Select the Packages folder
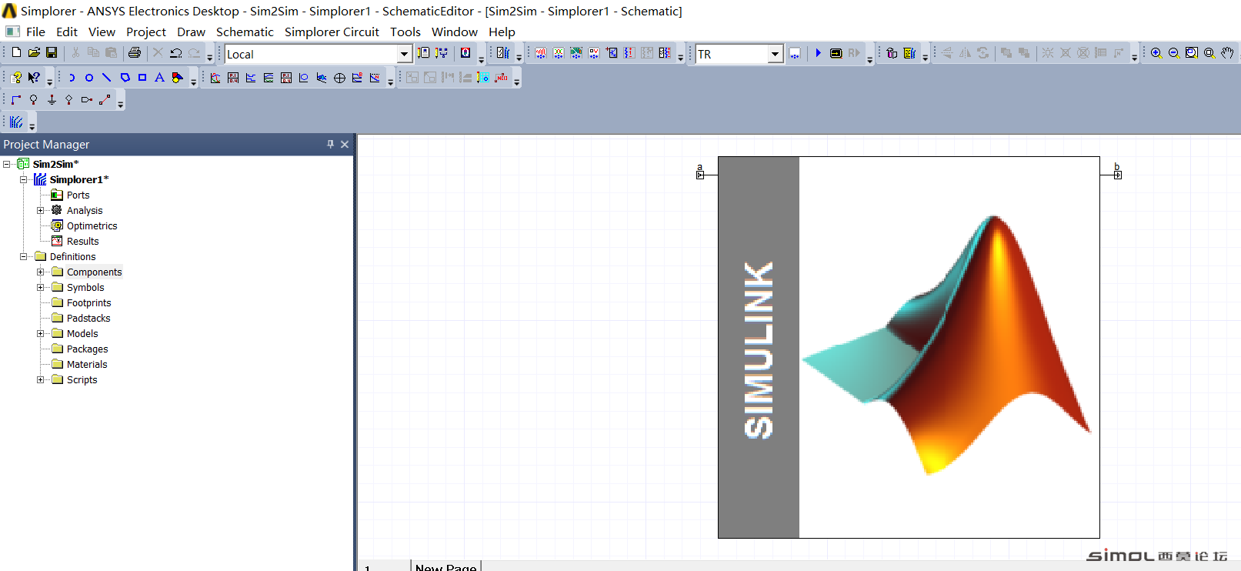Image resolution: width=1241 pixels, height=571 pixels. [87, 349]
